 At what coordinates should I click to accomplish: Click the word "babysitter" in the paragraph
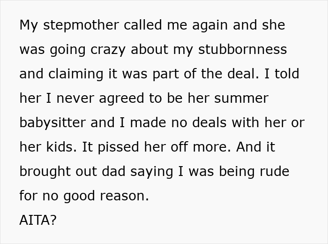(52, 123)
